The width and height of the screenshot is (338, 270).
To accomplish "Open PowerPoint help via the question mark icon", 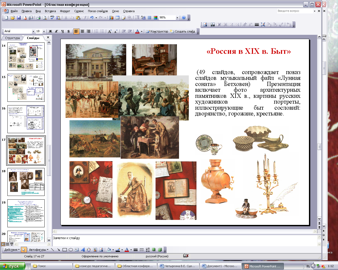I will pyautogui.click(x=184, y=18).
